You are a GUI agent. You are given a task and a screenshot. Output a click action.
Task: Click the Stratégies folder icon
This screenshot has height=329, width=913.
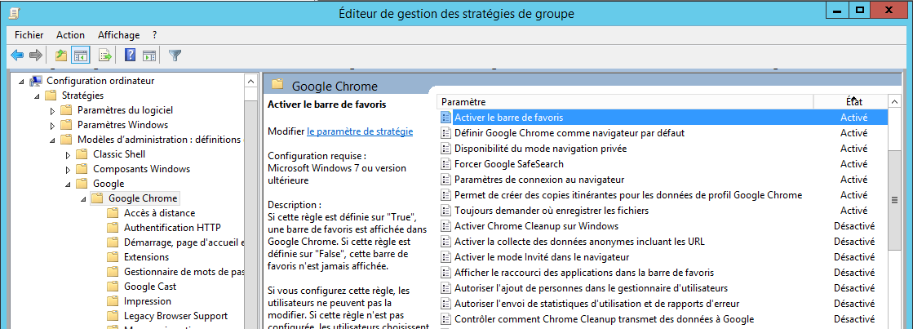(x=51, y=96)
